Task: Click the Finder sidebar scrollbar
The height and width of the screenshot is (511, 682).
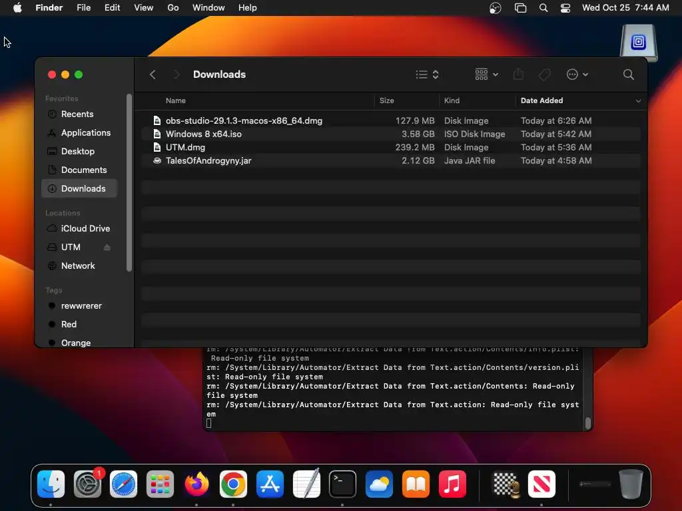Action: tap(129, 182)
